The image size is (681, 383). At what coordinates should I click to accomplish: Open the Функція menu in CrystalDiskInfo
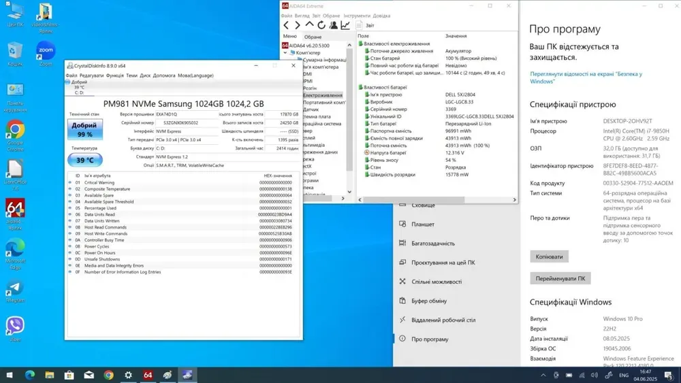coord(114,76)
